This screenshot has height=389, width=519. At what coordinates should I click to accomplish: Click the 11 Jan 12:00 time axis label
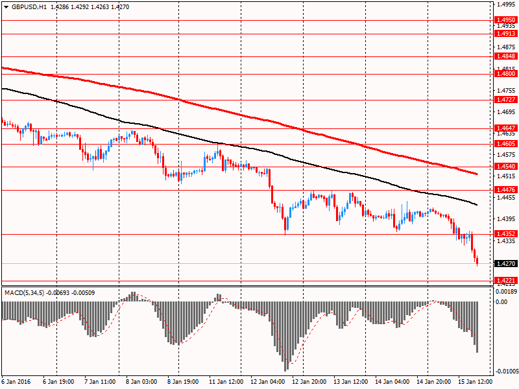coord(226,382)
